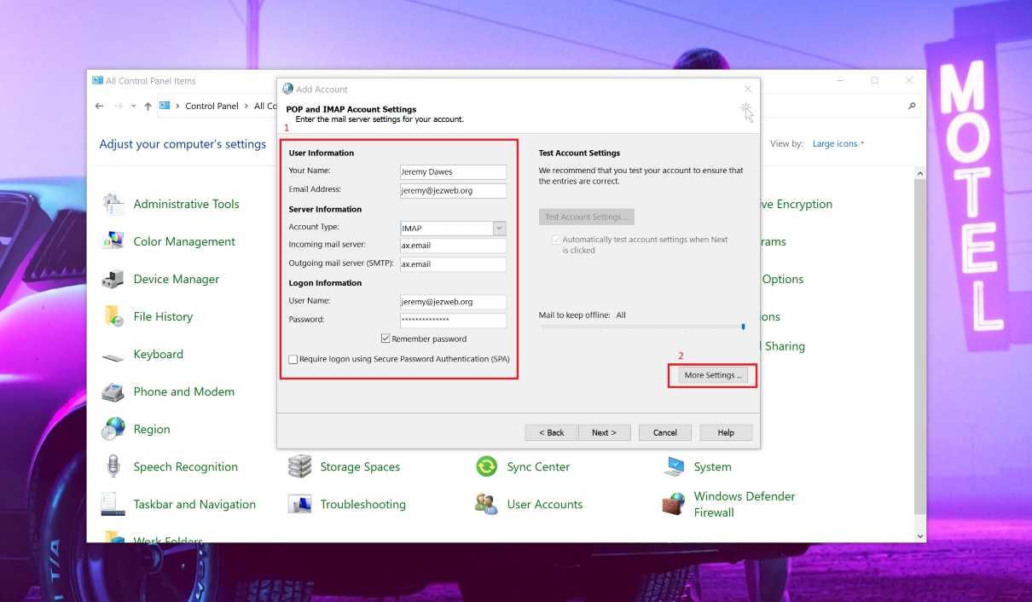The image size is (1032, 602).
Task: Toggle Automatically test account settings checkbox
Action: 557,240
